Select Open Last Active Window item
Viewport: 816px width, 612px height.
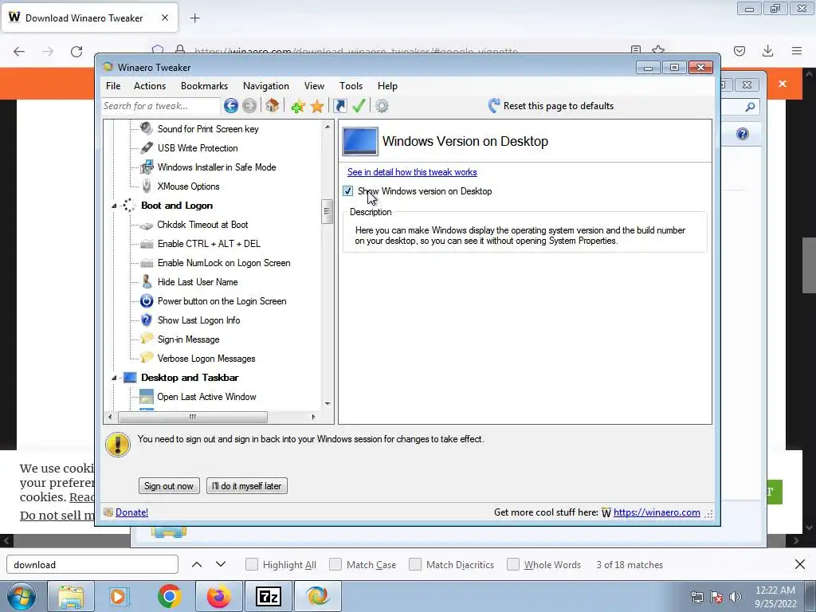coord(206,397)
